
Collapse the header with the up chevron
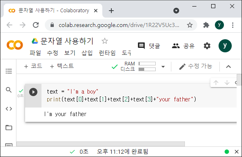pyautogui.click(x=228, y=67)
